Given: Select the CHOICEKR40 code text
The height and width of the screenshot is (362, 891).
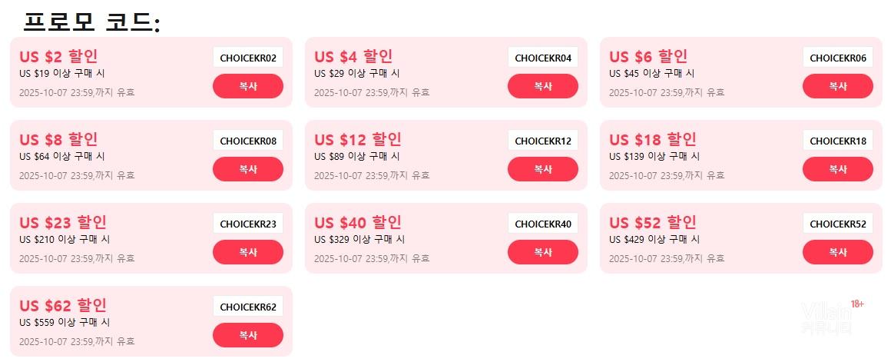Looking at the screenshot, I should pos(542,224).
